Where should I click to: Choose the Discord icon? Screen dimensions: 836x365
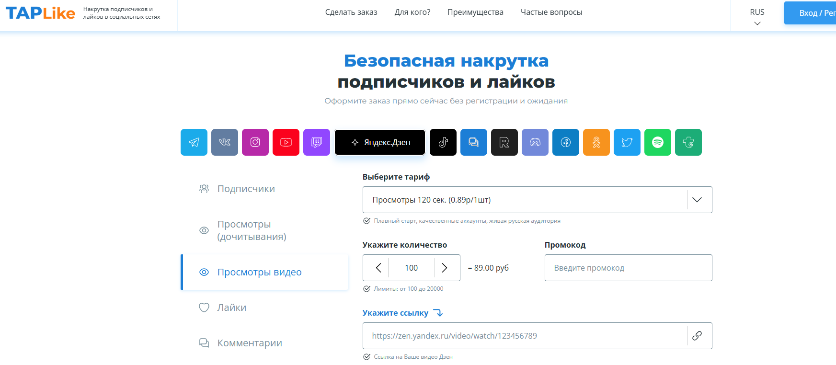click(x=535, y=142)
